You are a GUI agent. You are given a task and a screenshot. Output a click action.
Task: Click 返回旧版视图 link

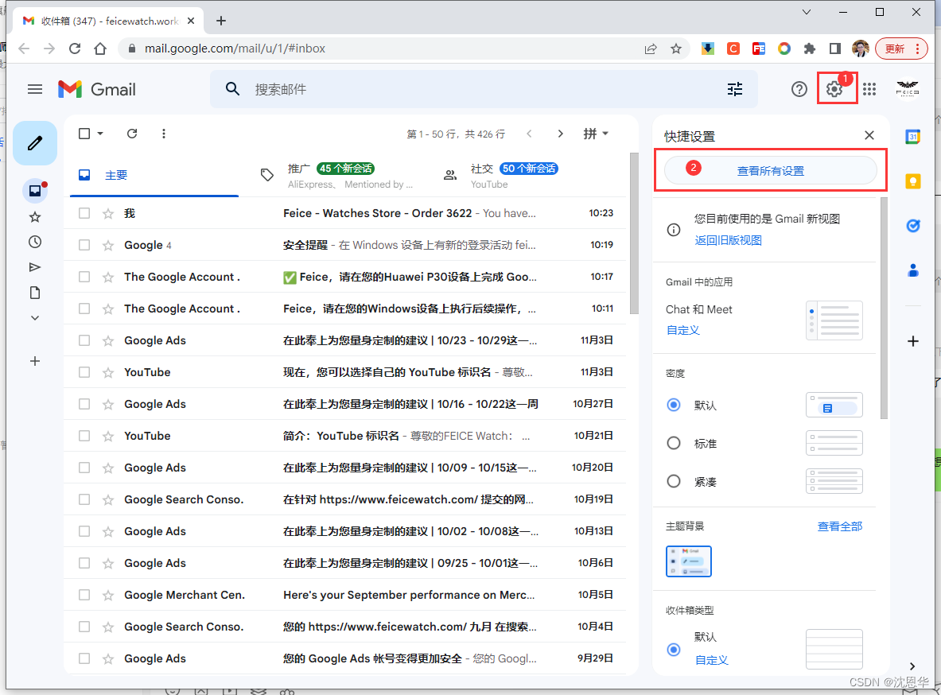[x=728, y=240]
